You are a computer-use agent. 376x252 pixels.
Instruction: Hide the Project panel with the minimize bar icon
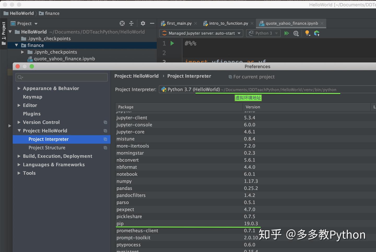[x=152, y=23]
